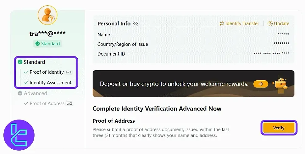
Task: Select Proof of Address step in sidebar
Action: point(47,104)
